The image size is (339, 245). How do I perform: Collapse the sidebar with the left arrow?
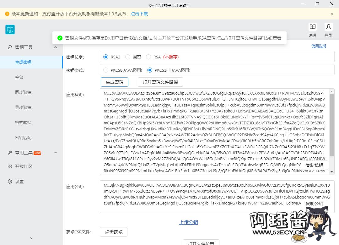[x=31, y=238]
